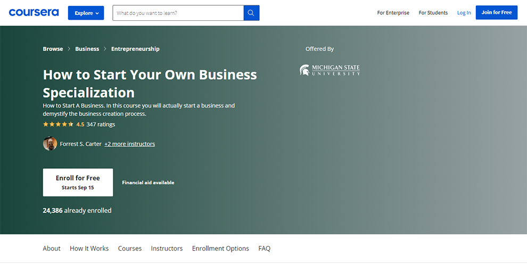Focus the "What do you want to learn?" search field

178,13
